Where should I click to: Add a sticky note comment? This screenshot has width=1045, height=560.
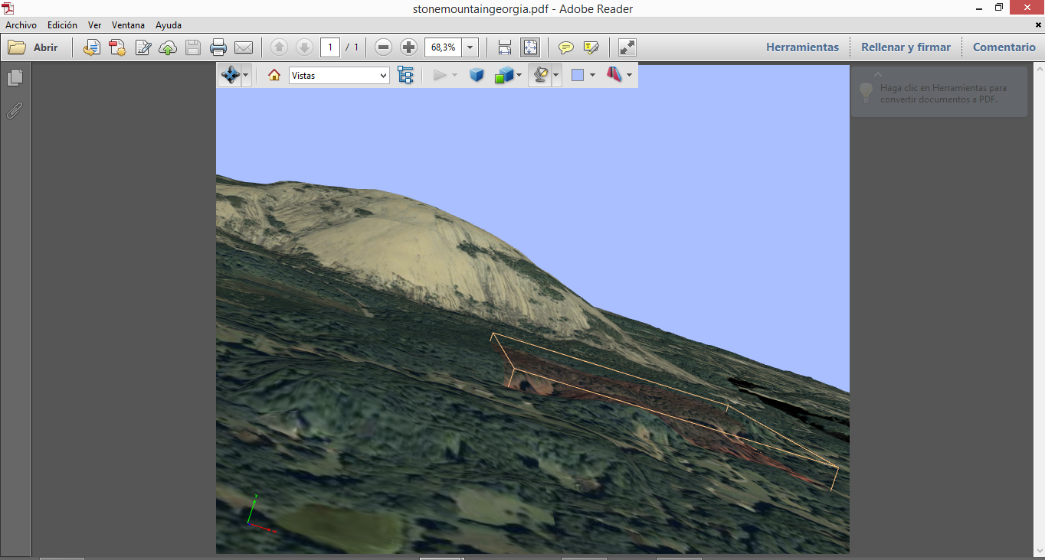tap(566, 47)
